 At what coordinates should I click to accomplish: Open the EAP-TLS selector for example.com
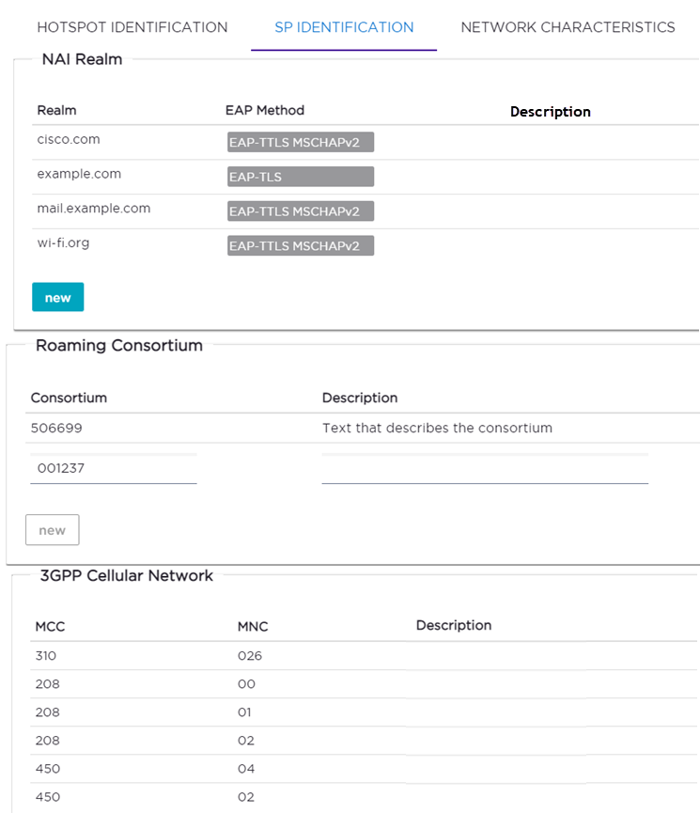(299, 176)
